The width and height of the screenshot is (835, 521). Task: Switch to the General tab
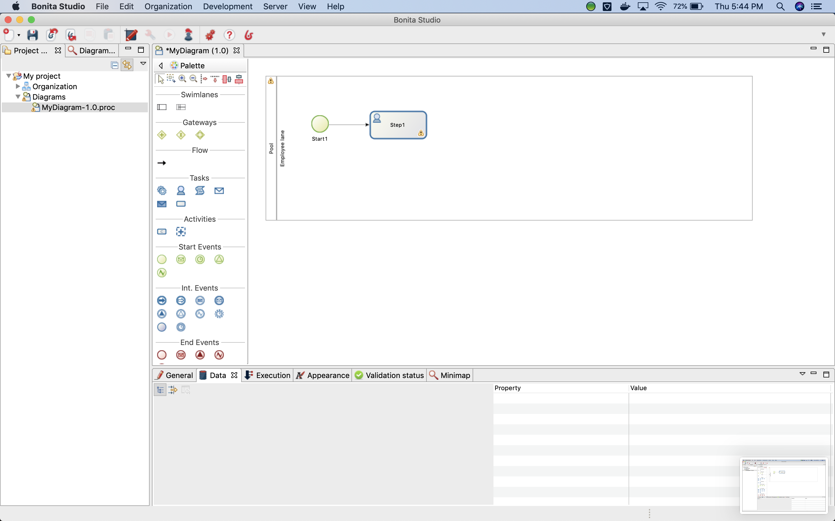(175, 375)
